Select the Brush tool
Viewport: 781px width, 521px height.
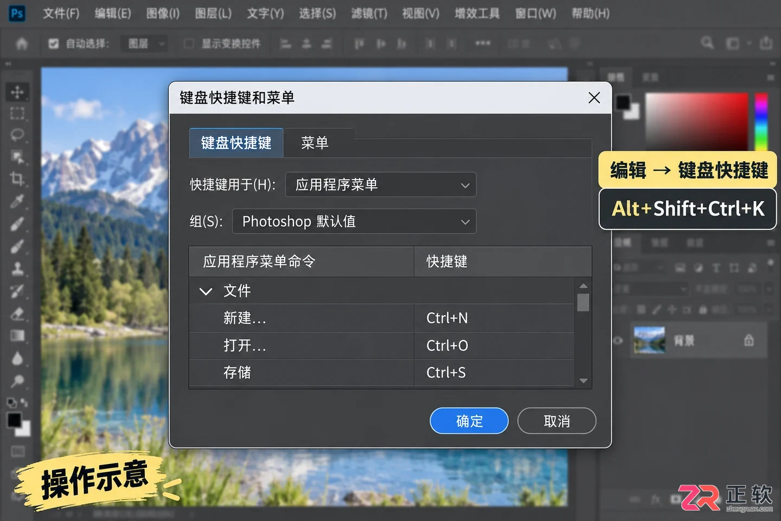pyautogui.click(x=17, y=246)
